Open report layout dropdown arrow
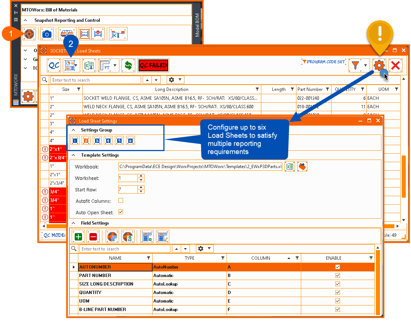This screenshot has width=411, height=321. (x=76, y=65)
